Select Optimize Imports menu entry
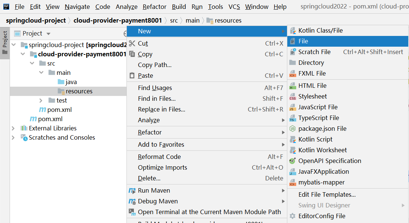This screenshot has width=409, height=223. [207, 167]
